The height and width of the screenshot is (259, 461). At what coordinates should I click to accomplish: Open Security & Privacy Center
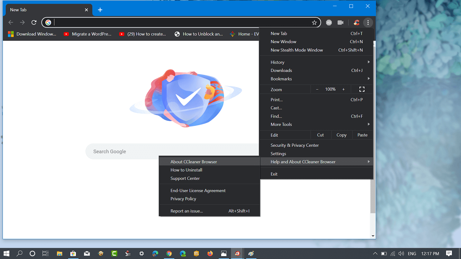pyautogui.click(x=317, y=145)
